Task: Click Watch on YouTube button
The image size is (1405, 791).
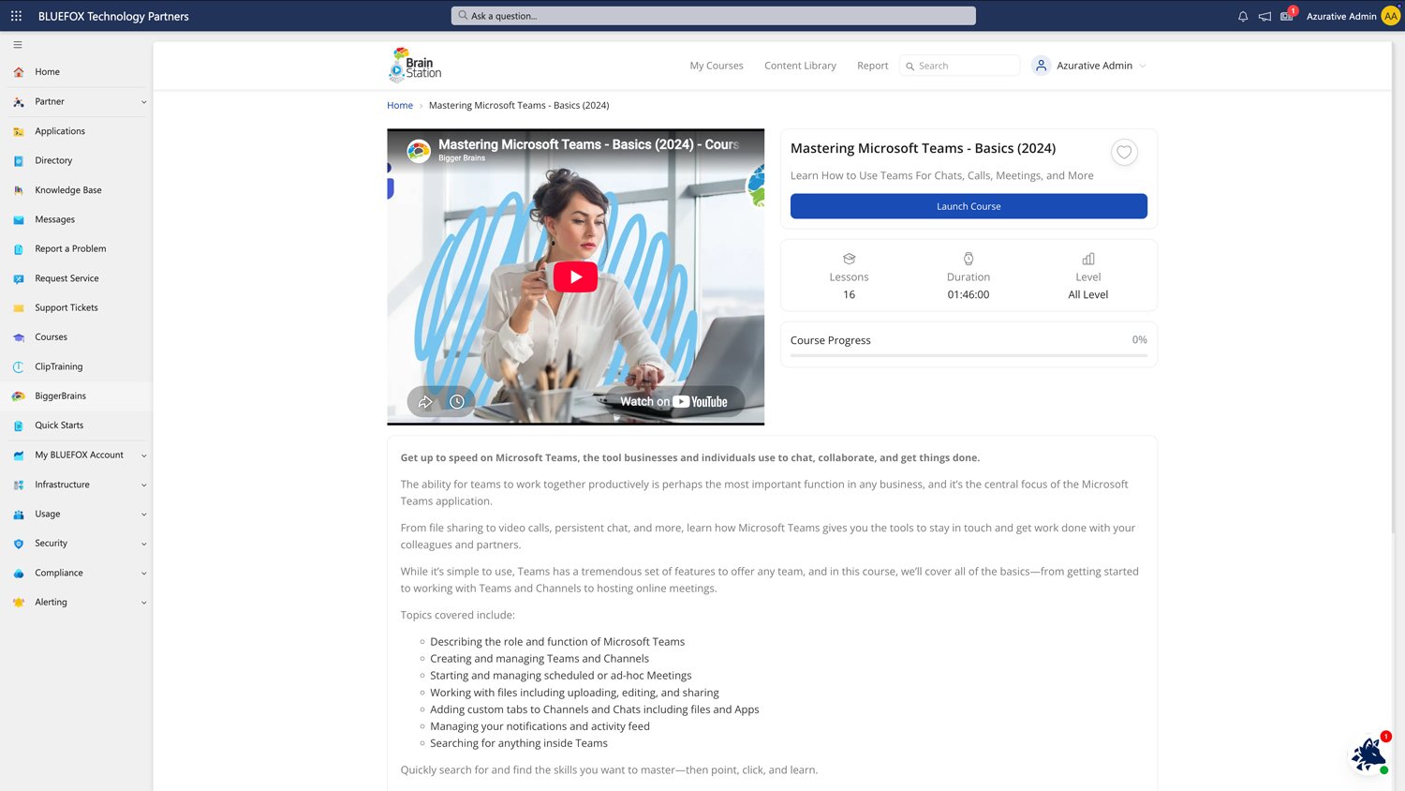Action: [x=674, y=402]
